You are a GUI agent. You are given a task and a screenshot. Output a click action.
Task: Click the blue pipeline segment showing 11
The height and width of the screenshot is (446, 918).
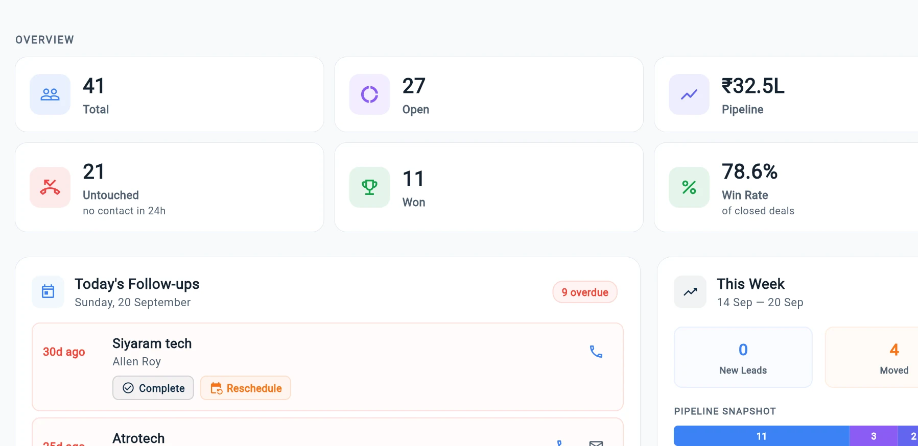pyautogui.click(x=762, y=436)
